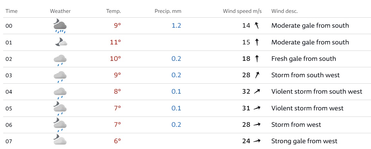Click the Precip. mm column header
371x149 pixels.
pyautogui.click(x=168, y=11)
